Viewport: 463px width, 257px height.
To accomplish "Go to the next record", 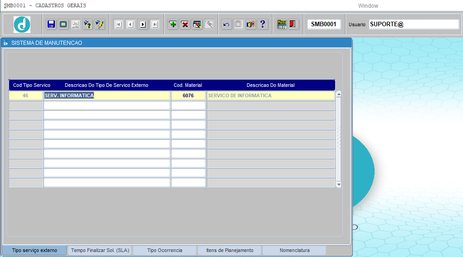I will point(143,24).
